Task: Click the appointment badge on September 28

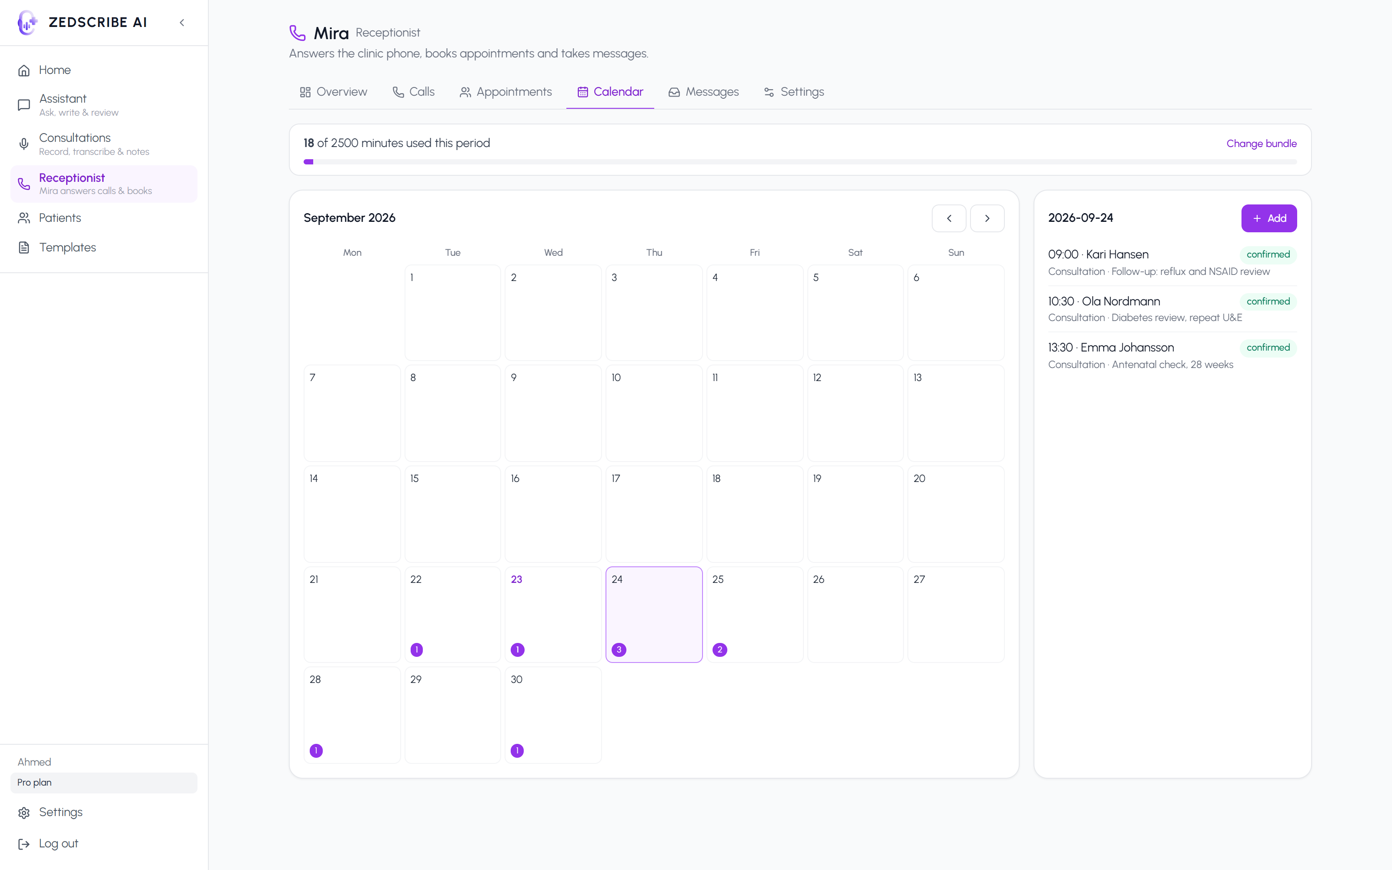Action: [x=316, y=750]
